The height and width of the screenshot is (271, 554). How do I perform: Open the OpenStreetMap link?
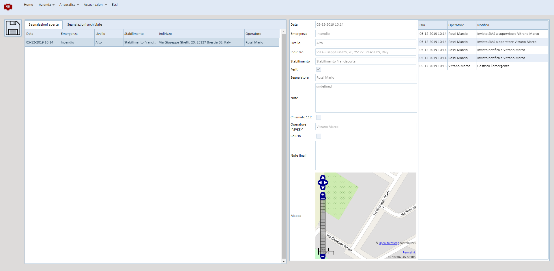tap(389, 243)
